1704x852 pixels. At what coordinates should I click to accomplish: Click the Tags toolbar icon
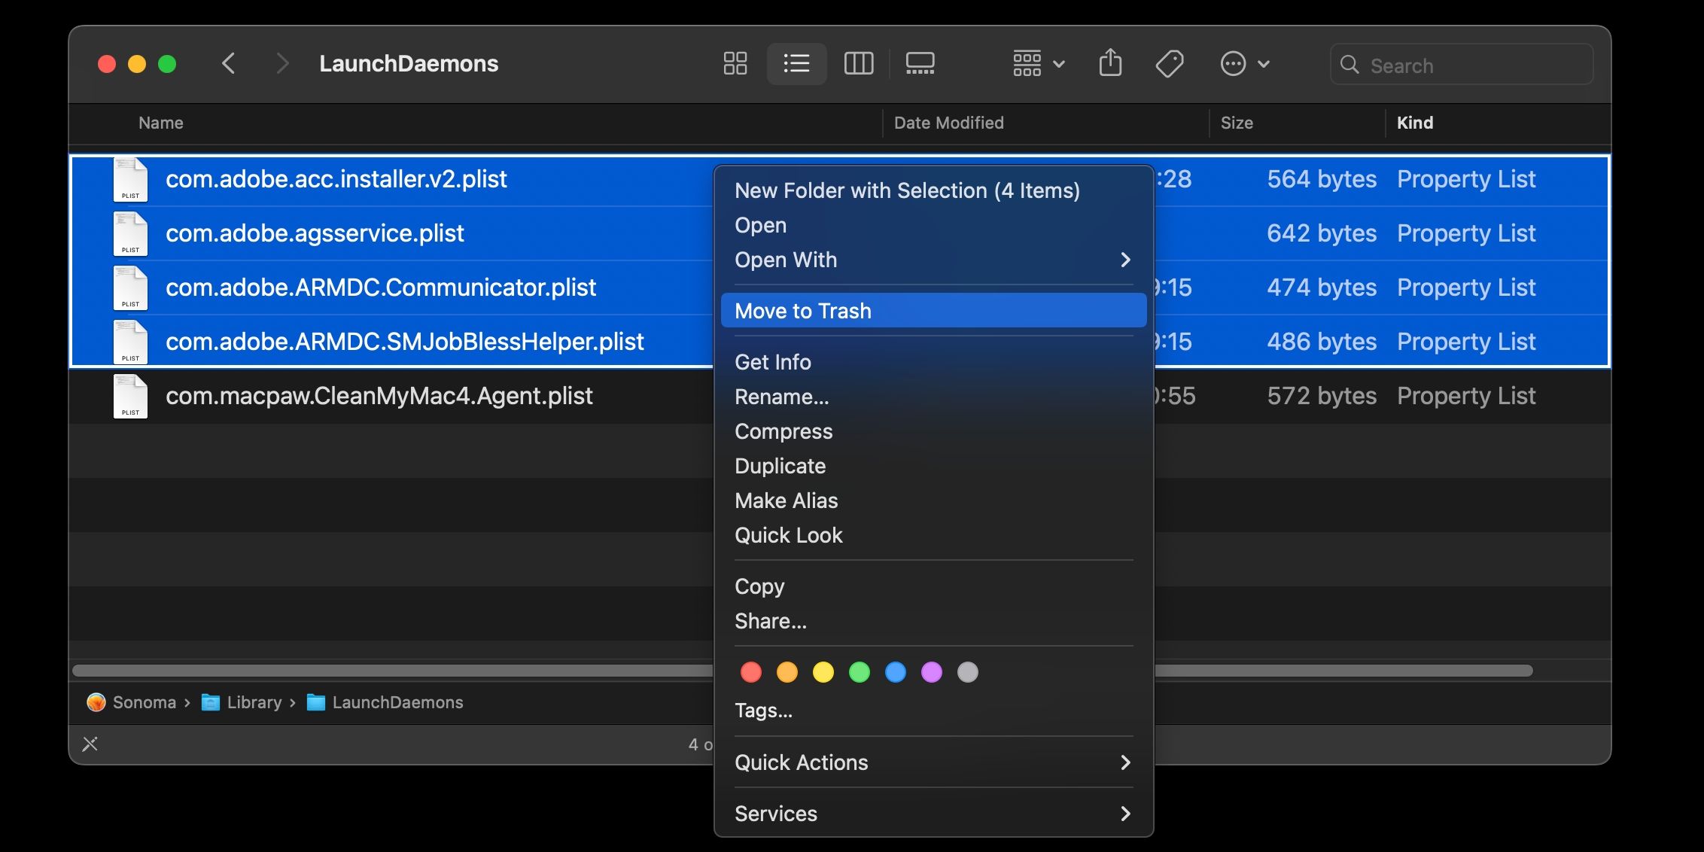point(1169,63)
